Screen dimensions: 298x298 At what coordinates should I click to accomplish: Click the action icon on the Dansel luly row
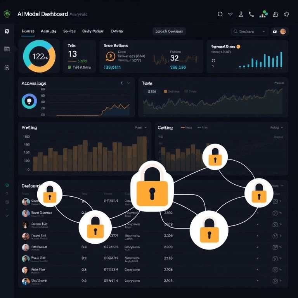click(275, 225)
